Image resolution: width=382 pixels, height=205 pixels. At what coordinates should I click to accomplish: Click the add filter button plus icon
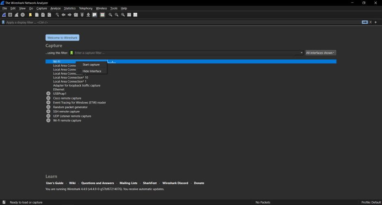click(375, 22)
